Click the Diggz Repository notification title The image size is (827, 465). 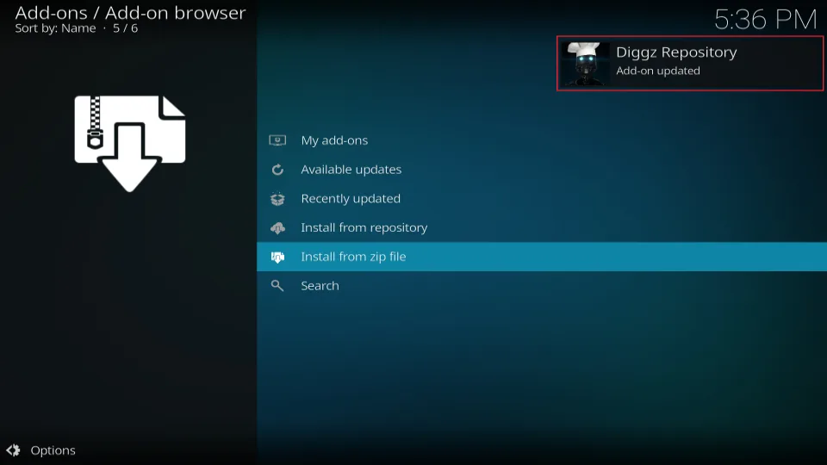point(676,53)
